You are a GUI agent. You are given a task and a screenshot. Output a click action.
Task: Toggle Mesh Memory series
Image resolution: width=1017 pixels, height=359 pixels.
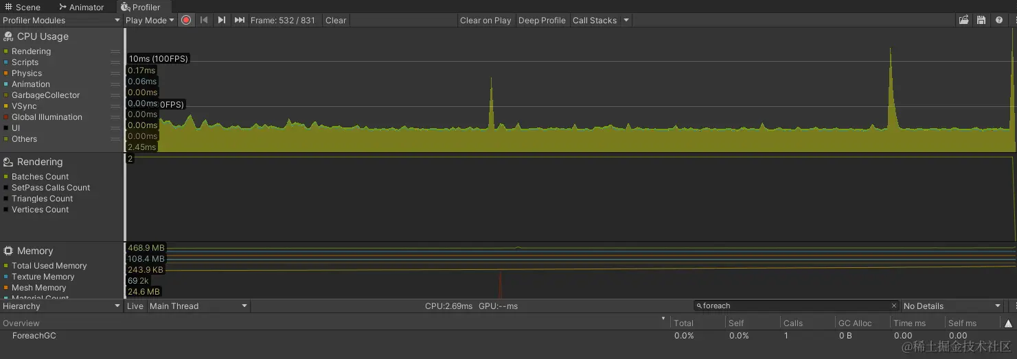pos(5,288)
